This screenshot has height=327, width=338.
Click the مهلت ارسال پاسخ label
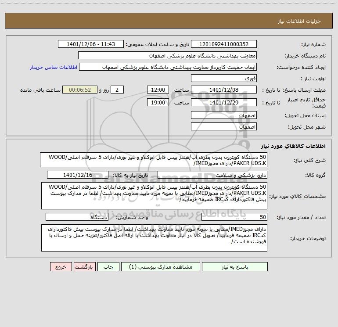(304, 90)
